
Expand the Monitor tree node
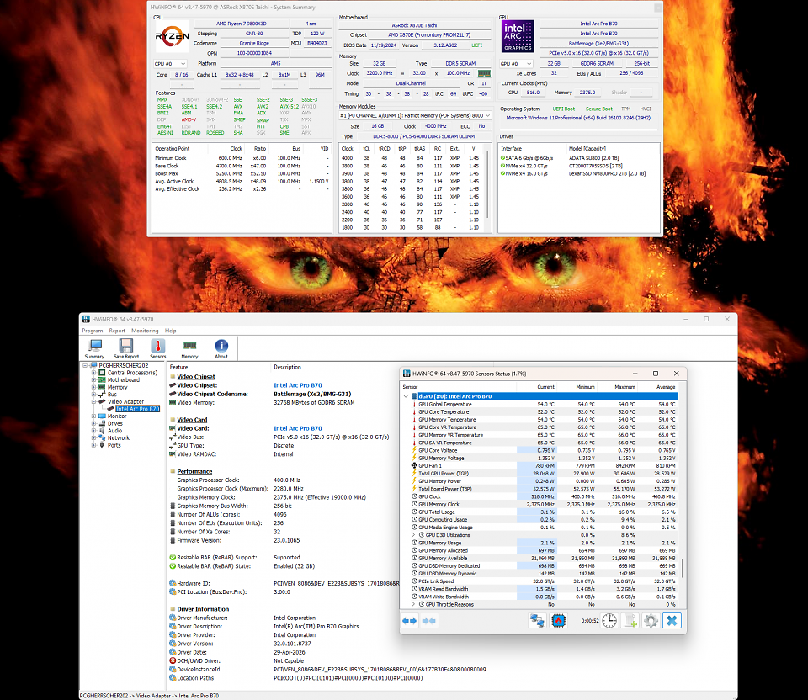(93, 416)
